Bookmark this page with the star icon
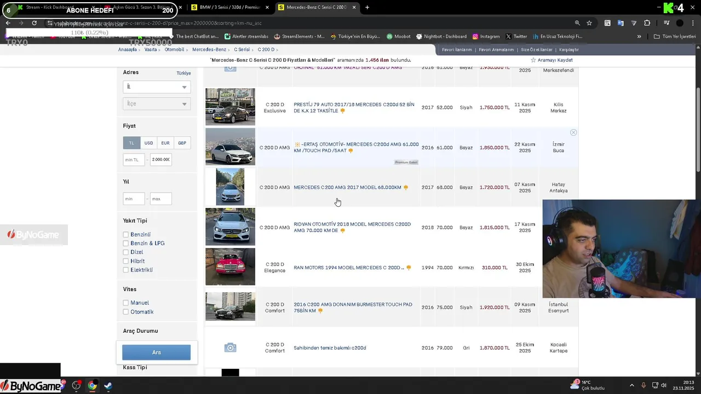Screen dimensions: 701x394 coord(589,23)
